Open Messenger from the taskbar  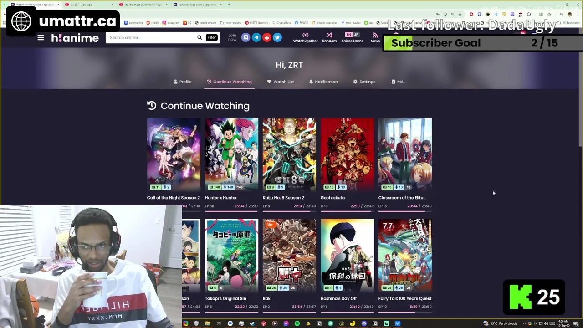pos(286,323)
